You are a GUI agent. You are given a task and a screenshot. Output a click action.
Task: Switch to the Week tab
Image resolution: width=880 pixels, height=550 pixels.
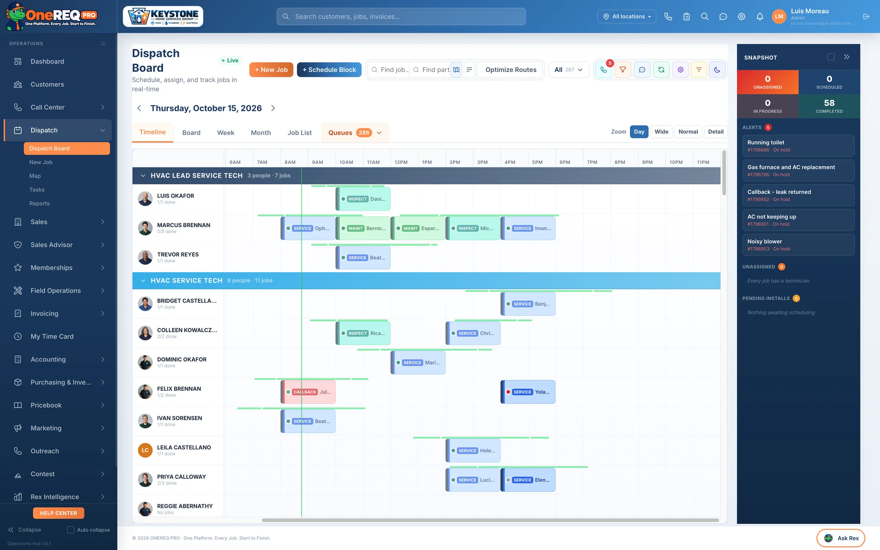[225, 133]
